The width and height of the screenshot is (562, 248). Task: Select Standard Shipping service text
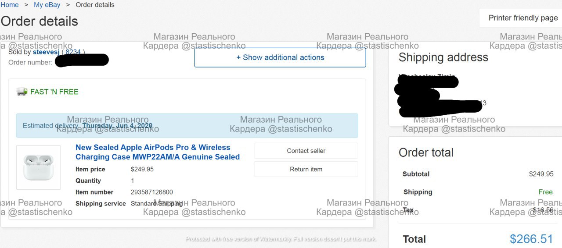tap(157, 203)
